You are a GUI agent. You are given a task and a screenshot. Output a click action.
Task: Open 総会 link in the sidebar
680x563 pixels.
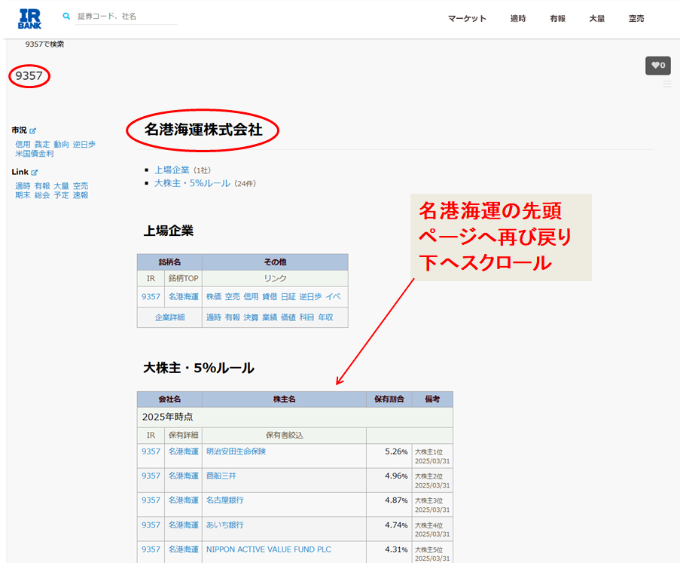(x=42, y=195)
